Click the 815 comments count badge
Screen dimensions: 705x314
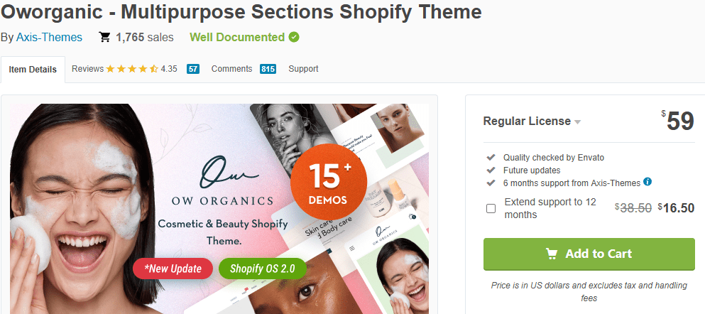tap(268, 69)
